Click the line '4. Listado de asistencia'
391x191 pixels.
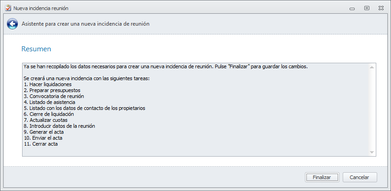tap(49, 102)
